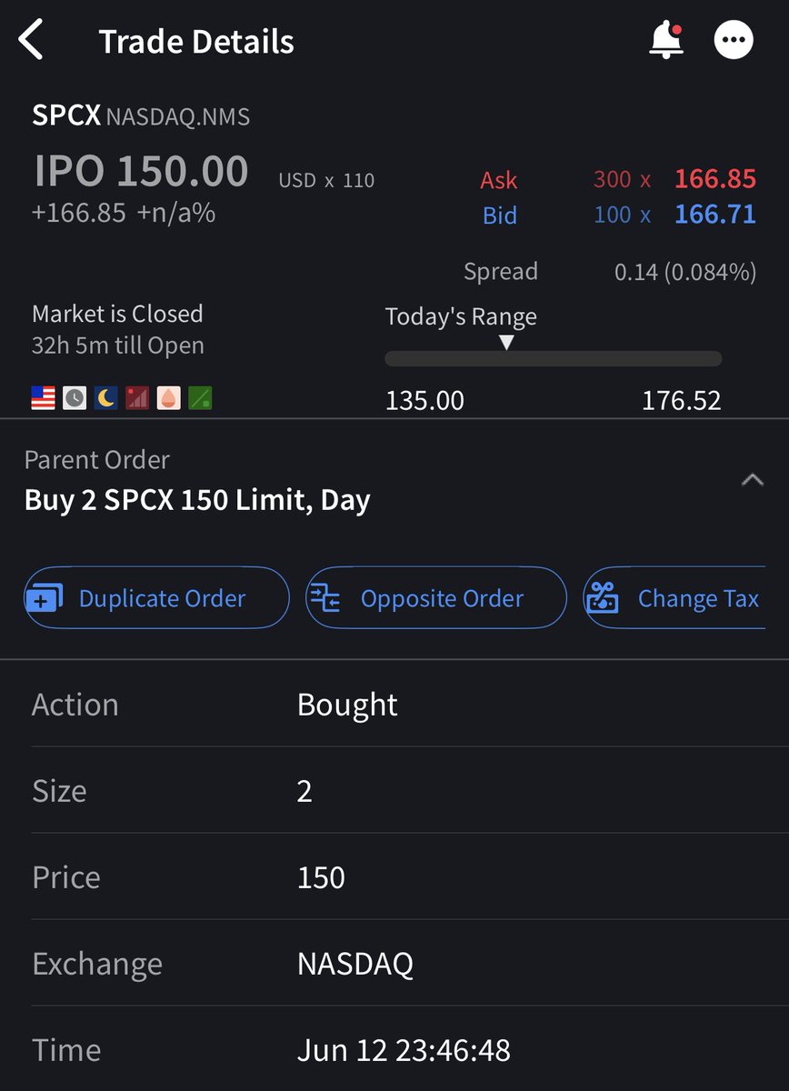The image size is (789, 1091).
Task: Open the notifications bell
Action: (x=665, y=41)
